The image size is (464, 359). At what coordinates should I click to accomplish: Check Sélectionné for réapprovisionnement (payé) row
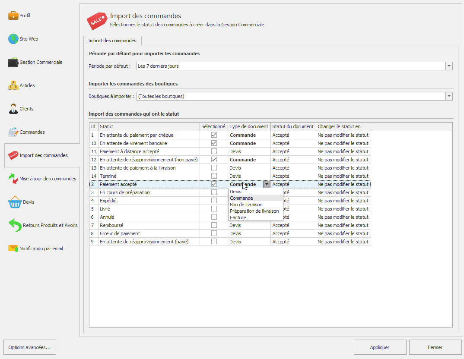pyautogui.click(x=214, y=241)
